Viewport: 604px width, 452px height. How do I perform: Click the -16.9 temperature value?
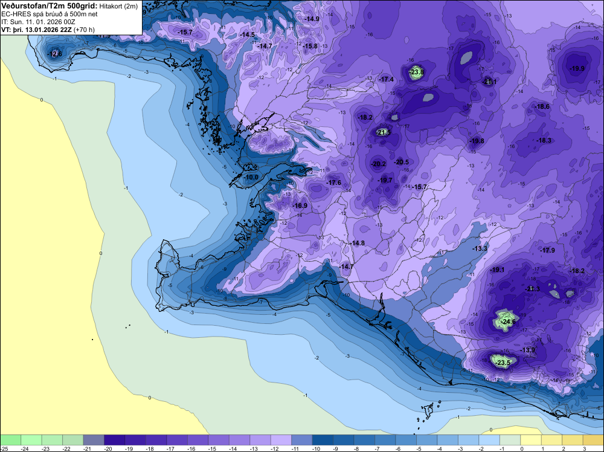click(300, 206)
